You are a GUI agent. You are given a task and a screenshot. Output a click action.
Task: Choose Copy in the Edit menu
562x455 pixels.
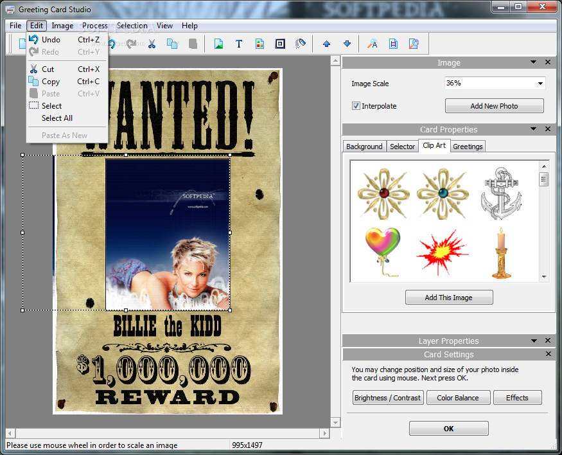[67, 82]
